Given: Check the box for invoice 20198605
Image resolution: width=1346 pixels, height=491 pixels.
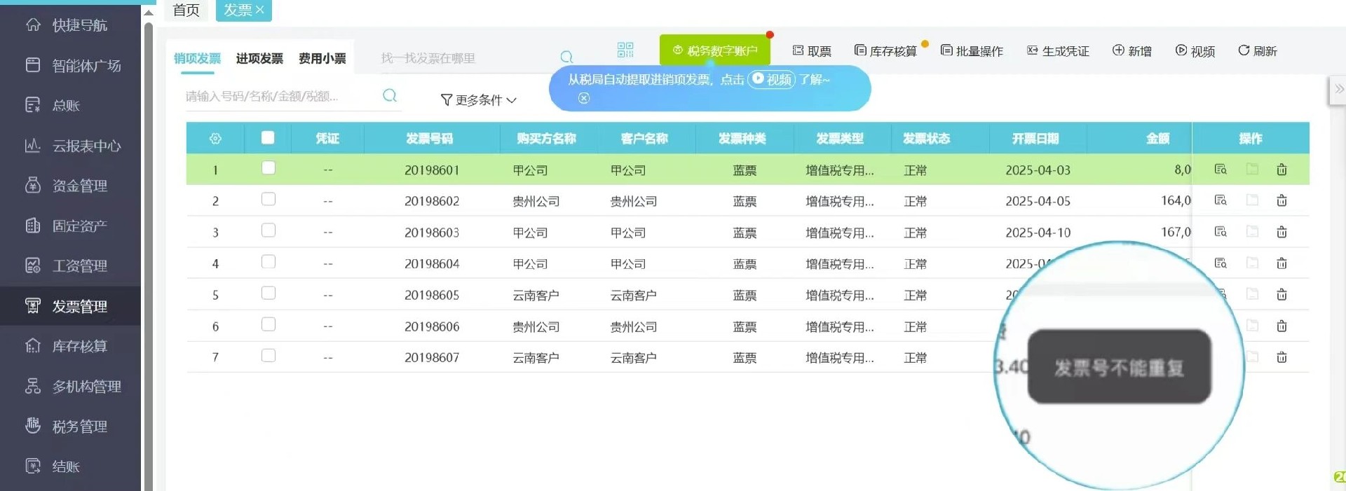Looking at the screenshot, I should coord(268,293).
